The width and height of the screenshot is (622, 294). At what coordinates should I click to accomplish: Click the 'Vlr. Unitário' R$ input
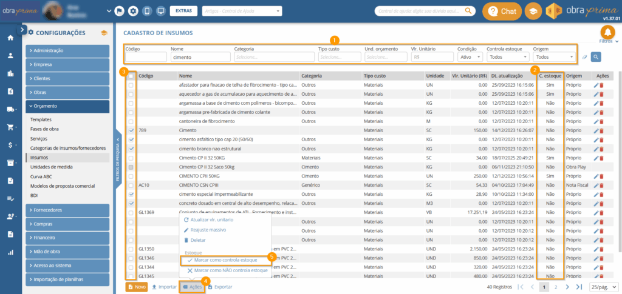(x=432, y=57)
